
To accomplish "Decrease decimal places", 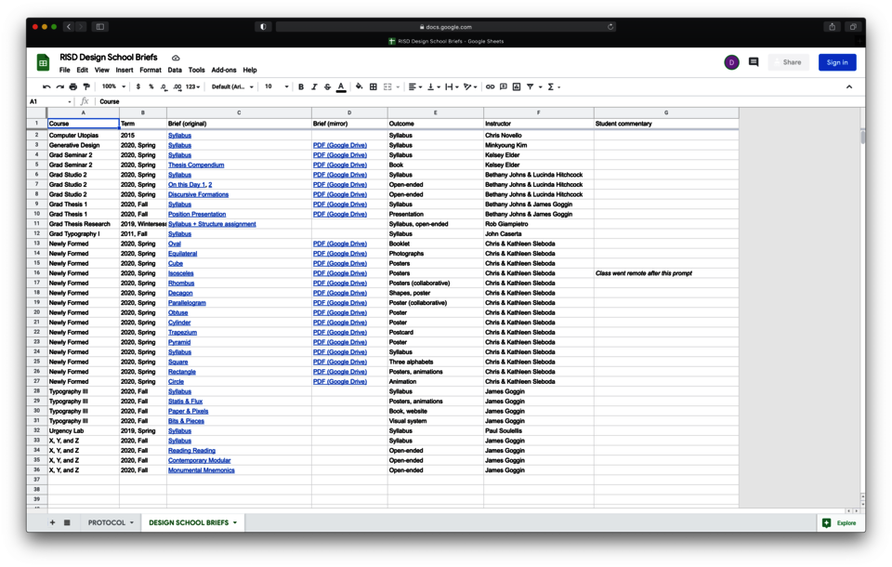I will (x=164, y=86).
